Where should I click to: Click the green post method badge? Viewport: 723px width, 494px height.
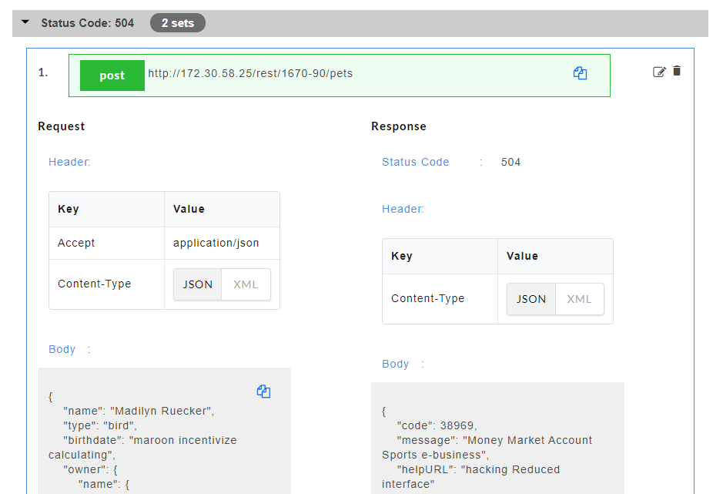(x=112, y=75)
